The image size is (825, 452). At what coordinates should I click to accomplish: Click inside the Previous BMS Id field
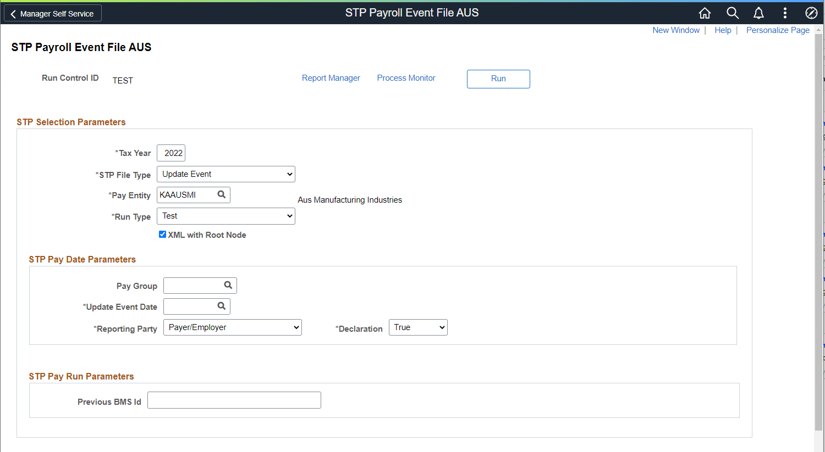(x=234, y=400)
